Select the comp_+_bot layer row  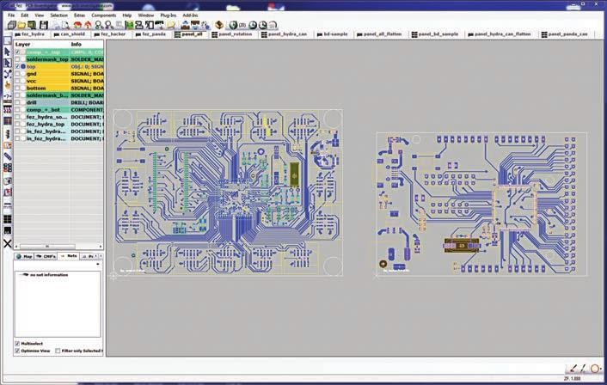pyautogui.click(x=58, y=110)
